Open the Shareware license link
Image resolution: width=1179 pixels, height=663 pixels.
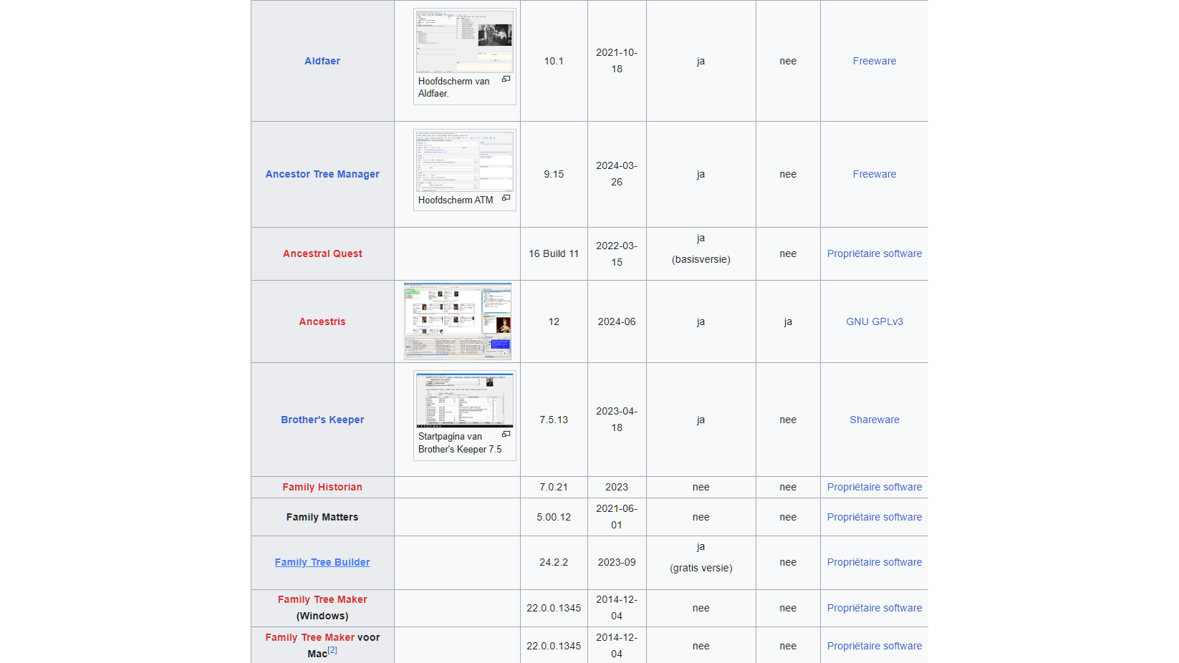click(x=875, y=420)
